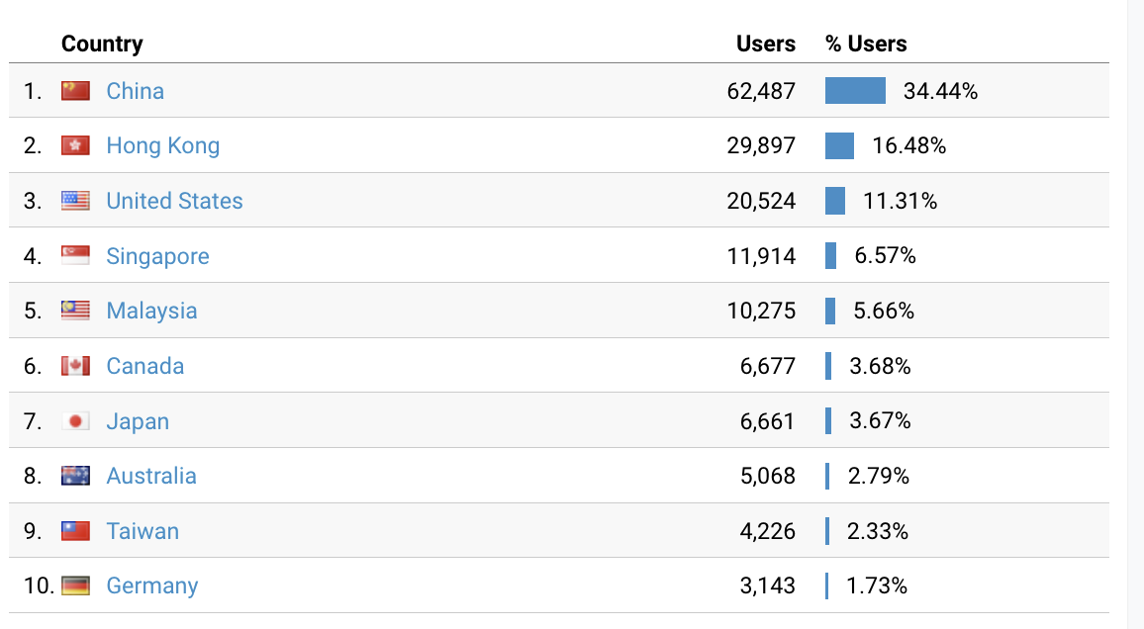Click the Taiwan flag icon
Screen dimensions: 1144x629
(x=75, y=531)
